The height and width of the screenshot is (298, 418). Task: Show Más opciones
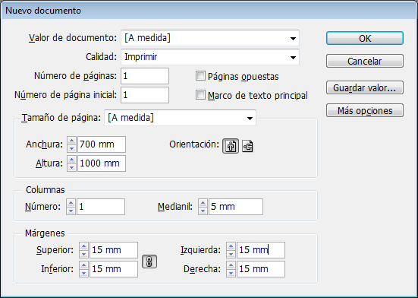(x=365, y=110)
